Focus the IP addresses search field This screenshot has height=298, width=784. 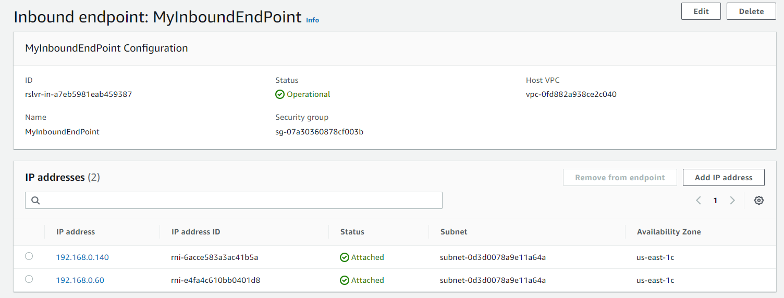[x=240, y=201]
